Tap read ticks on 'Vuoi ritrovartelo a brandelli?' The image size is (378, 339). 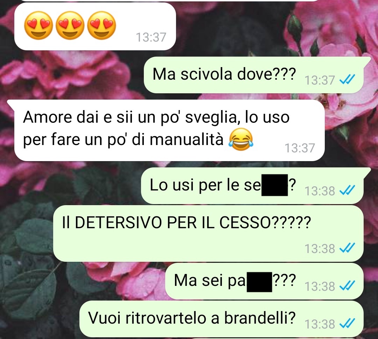[347, 324]
